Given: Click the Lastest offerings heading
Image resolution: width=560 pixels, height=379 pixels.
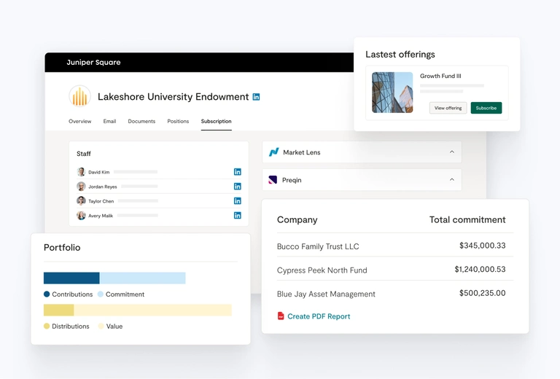Looking at the screenshot, I should (x=400, y=54).
